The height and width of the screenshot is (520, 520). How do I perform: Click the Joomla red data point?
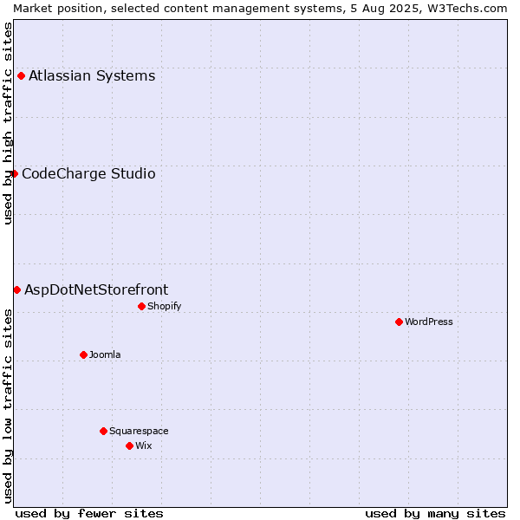[x=83, y=354]
